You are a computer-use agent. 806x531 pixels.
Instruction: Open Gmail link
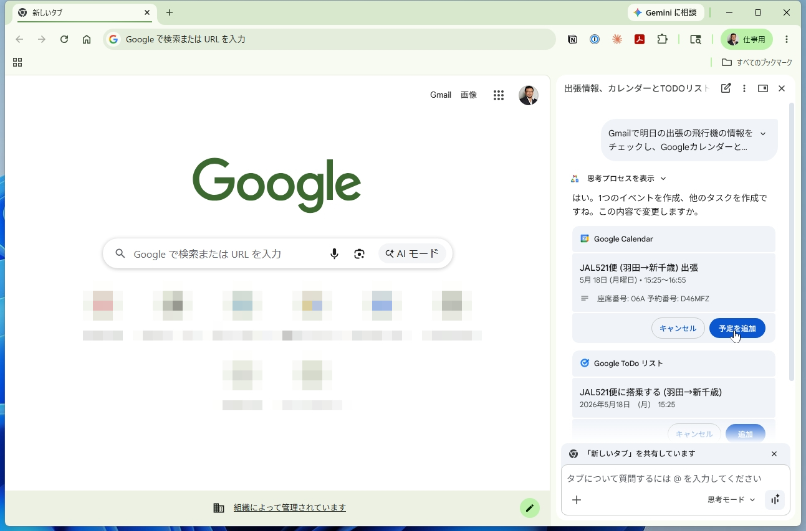coord(441,95)
